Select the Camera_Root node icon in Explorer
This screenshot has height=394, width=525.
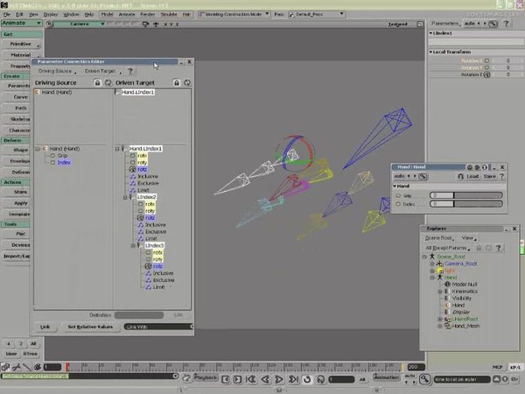[x=439, y=264]
